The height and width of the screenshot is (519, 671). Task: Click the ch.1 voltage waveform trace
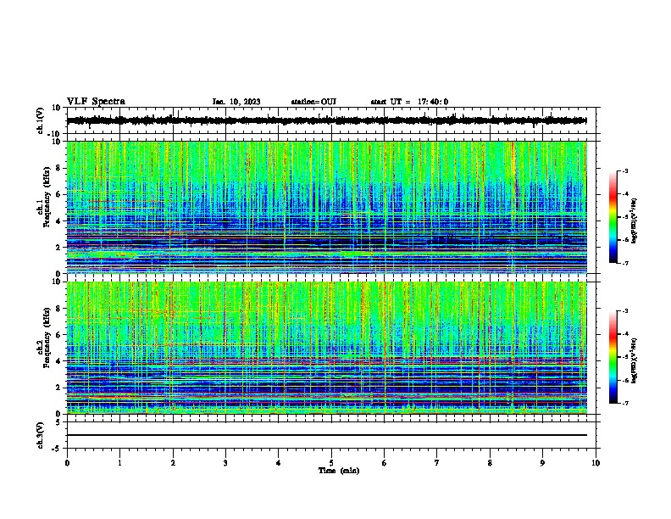click(326, 120)
